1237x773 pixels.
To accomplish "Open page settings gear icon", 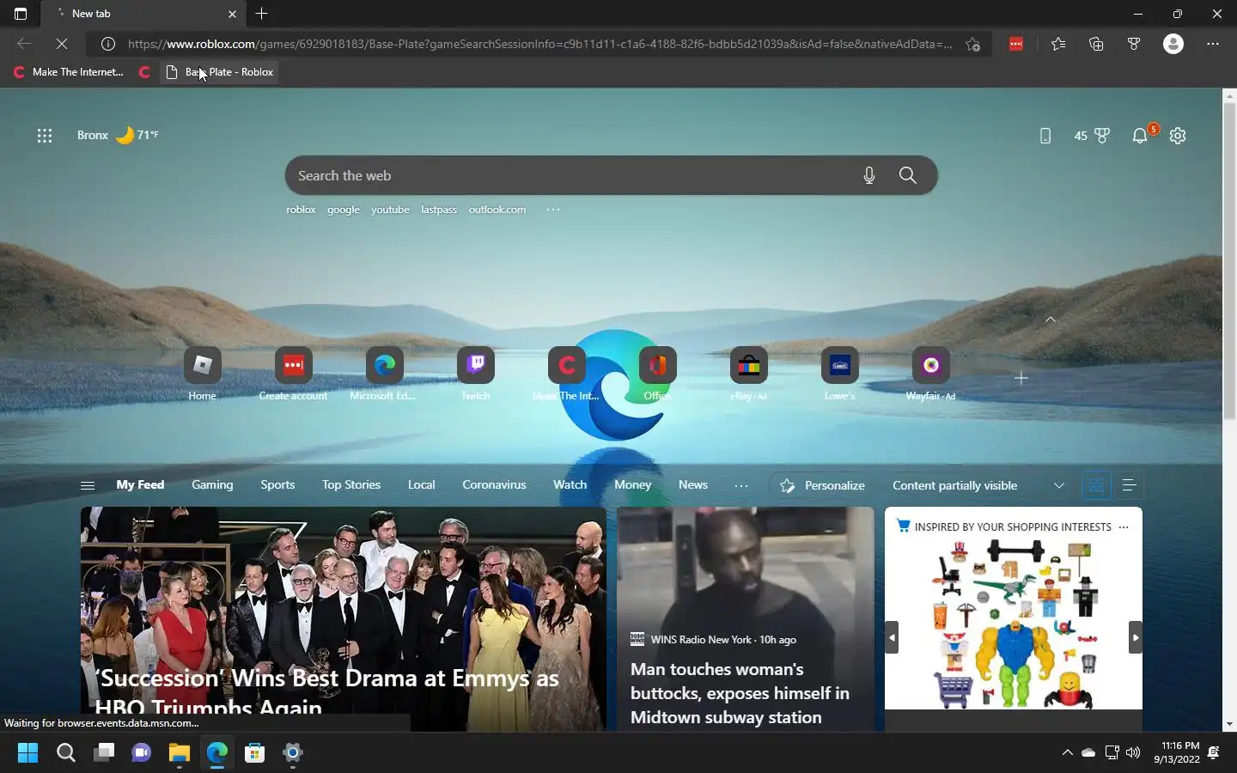I will (1178, 136).
